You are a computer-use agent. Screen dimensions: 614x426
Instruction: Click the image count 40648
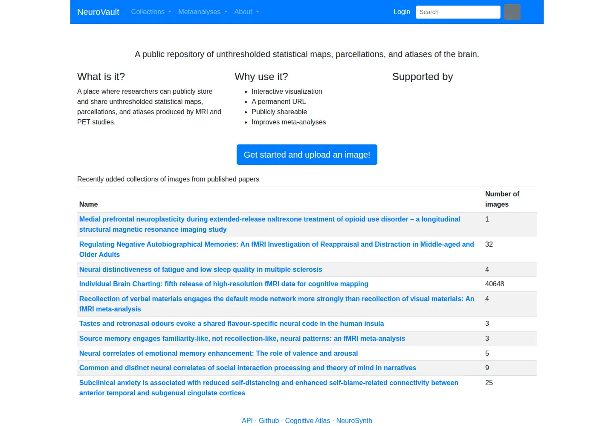click(495, 284)
